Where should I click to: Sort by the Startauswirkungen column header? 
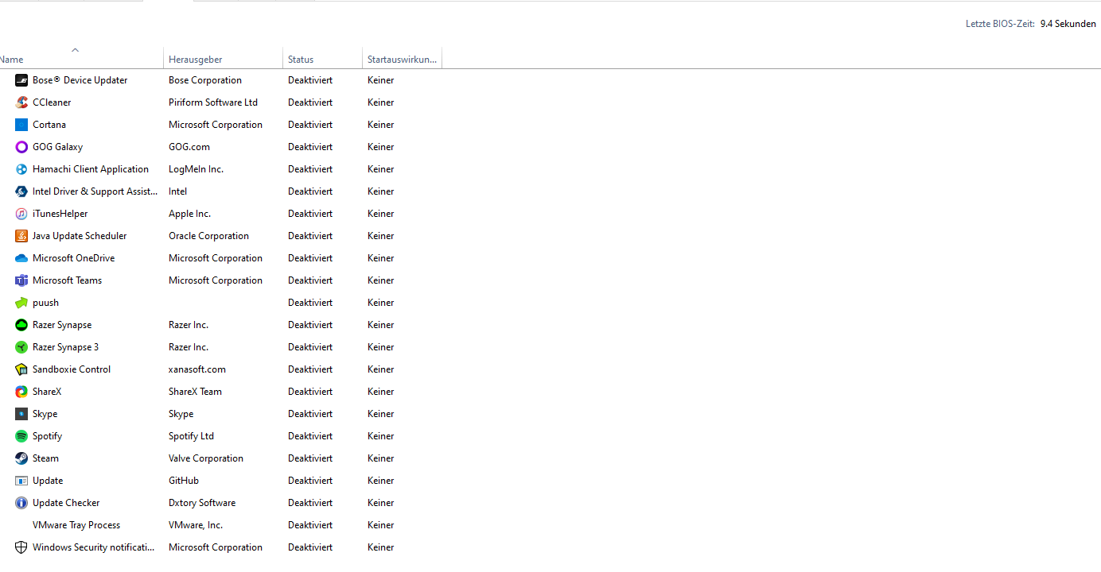(402, 60)
